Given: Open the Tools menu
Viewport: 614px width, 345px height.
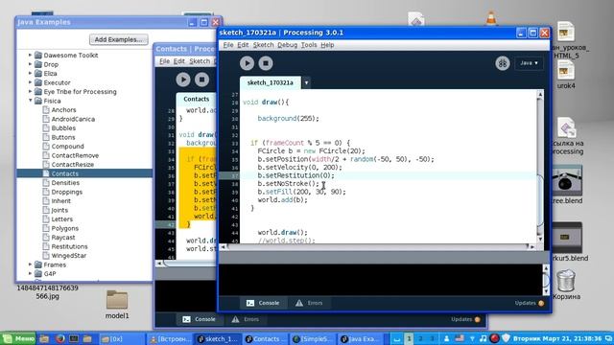Looking at the screenshot, I should (x=309, y=45).
